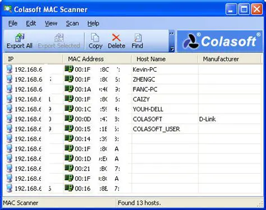Select the Kevin-PC host name
This screenshot has width=266, height=210.
[145, 69]
